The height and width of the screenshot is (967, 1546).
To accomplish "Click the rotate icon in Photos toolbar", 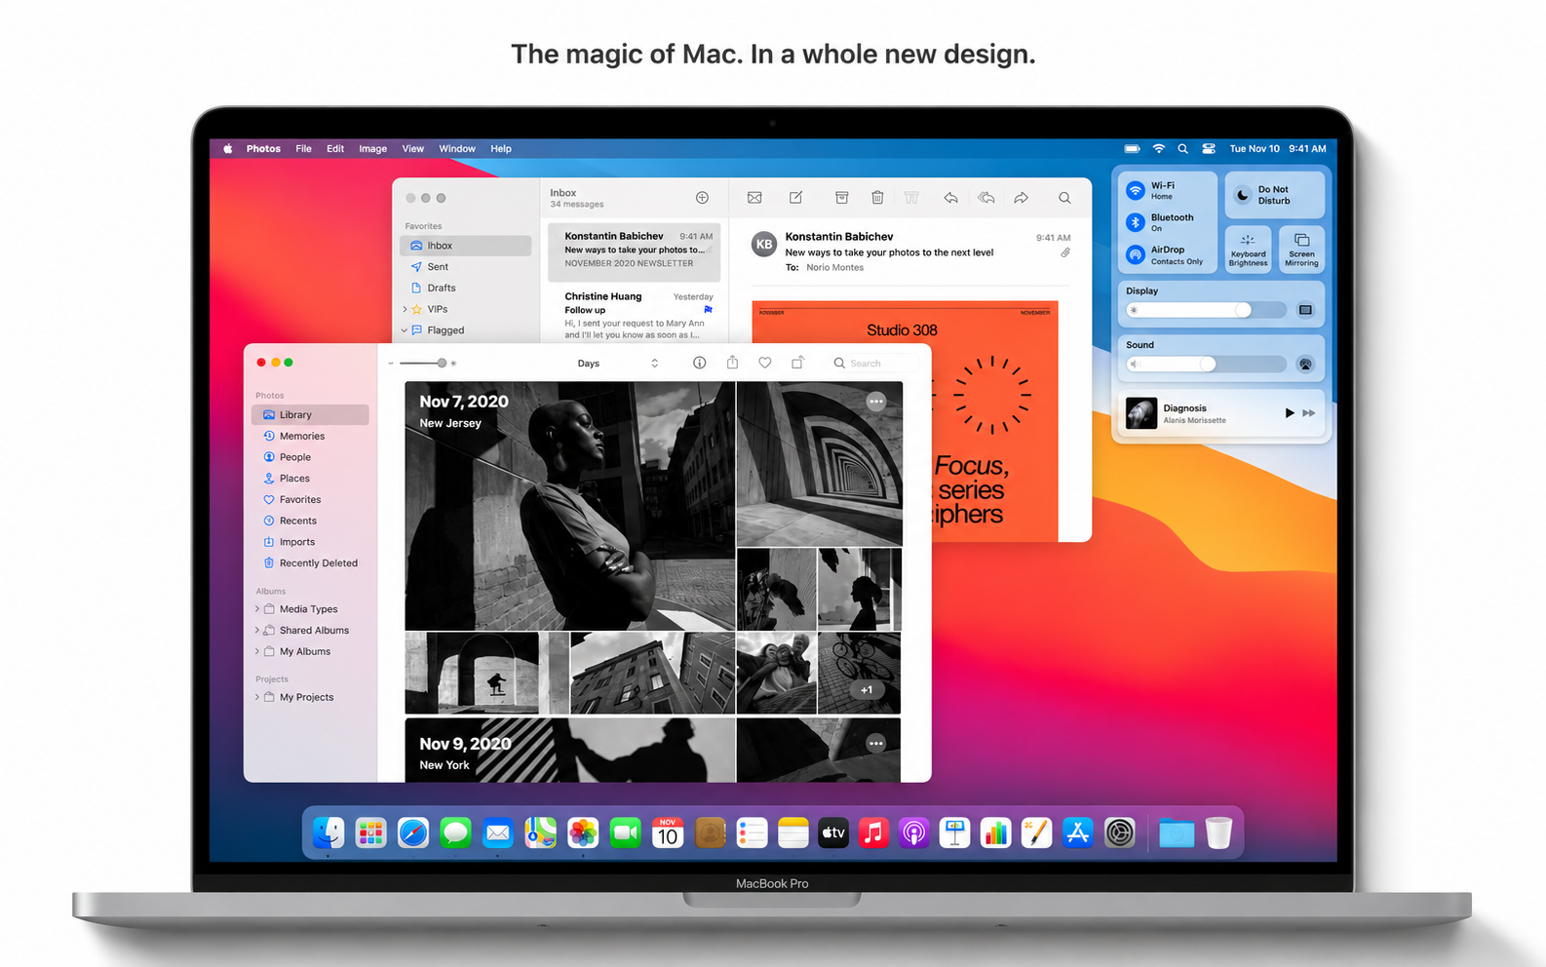I will [797, 363].
